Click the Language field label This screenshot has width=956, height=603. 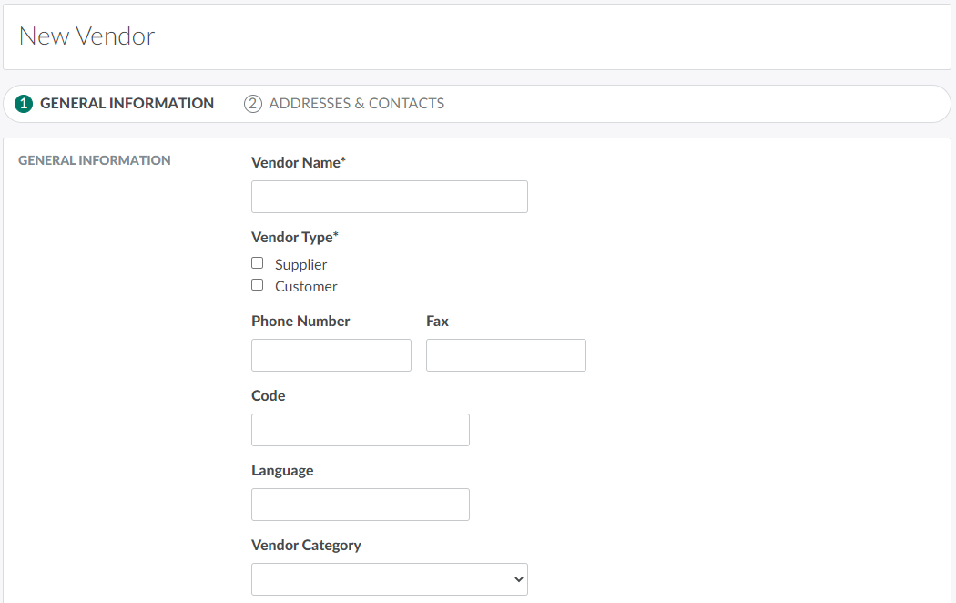point(282,471)
